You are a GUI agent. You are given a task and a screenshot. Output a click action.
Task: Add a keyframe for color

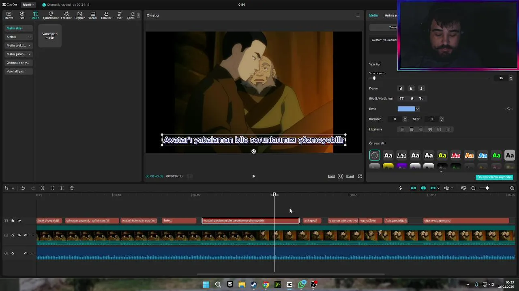coord(509,109)
